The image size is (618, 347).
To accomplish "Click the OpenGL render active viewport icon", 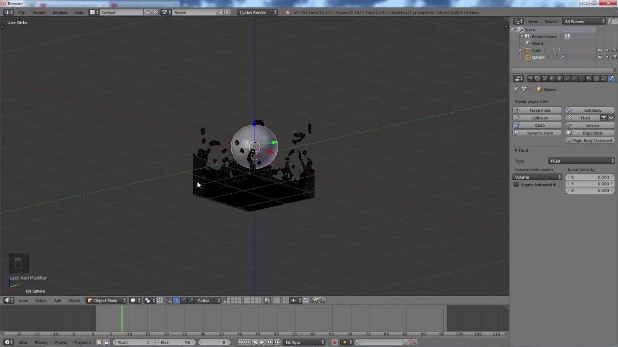I will [x=315, y=300].
